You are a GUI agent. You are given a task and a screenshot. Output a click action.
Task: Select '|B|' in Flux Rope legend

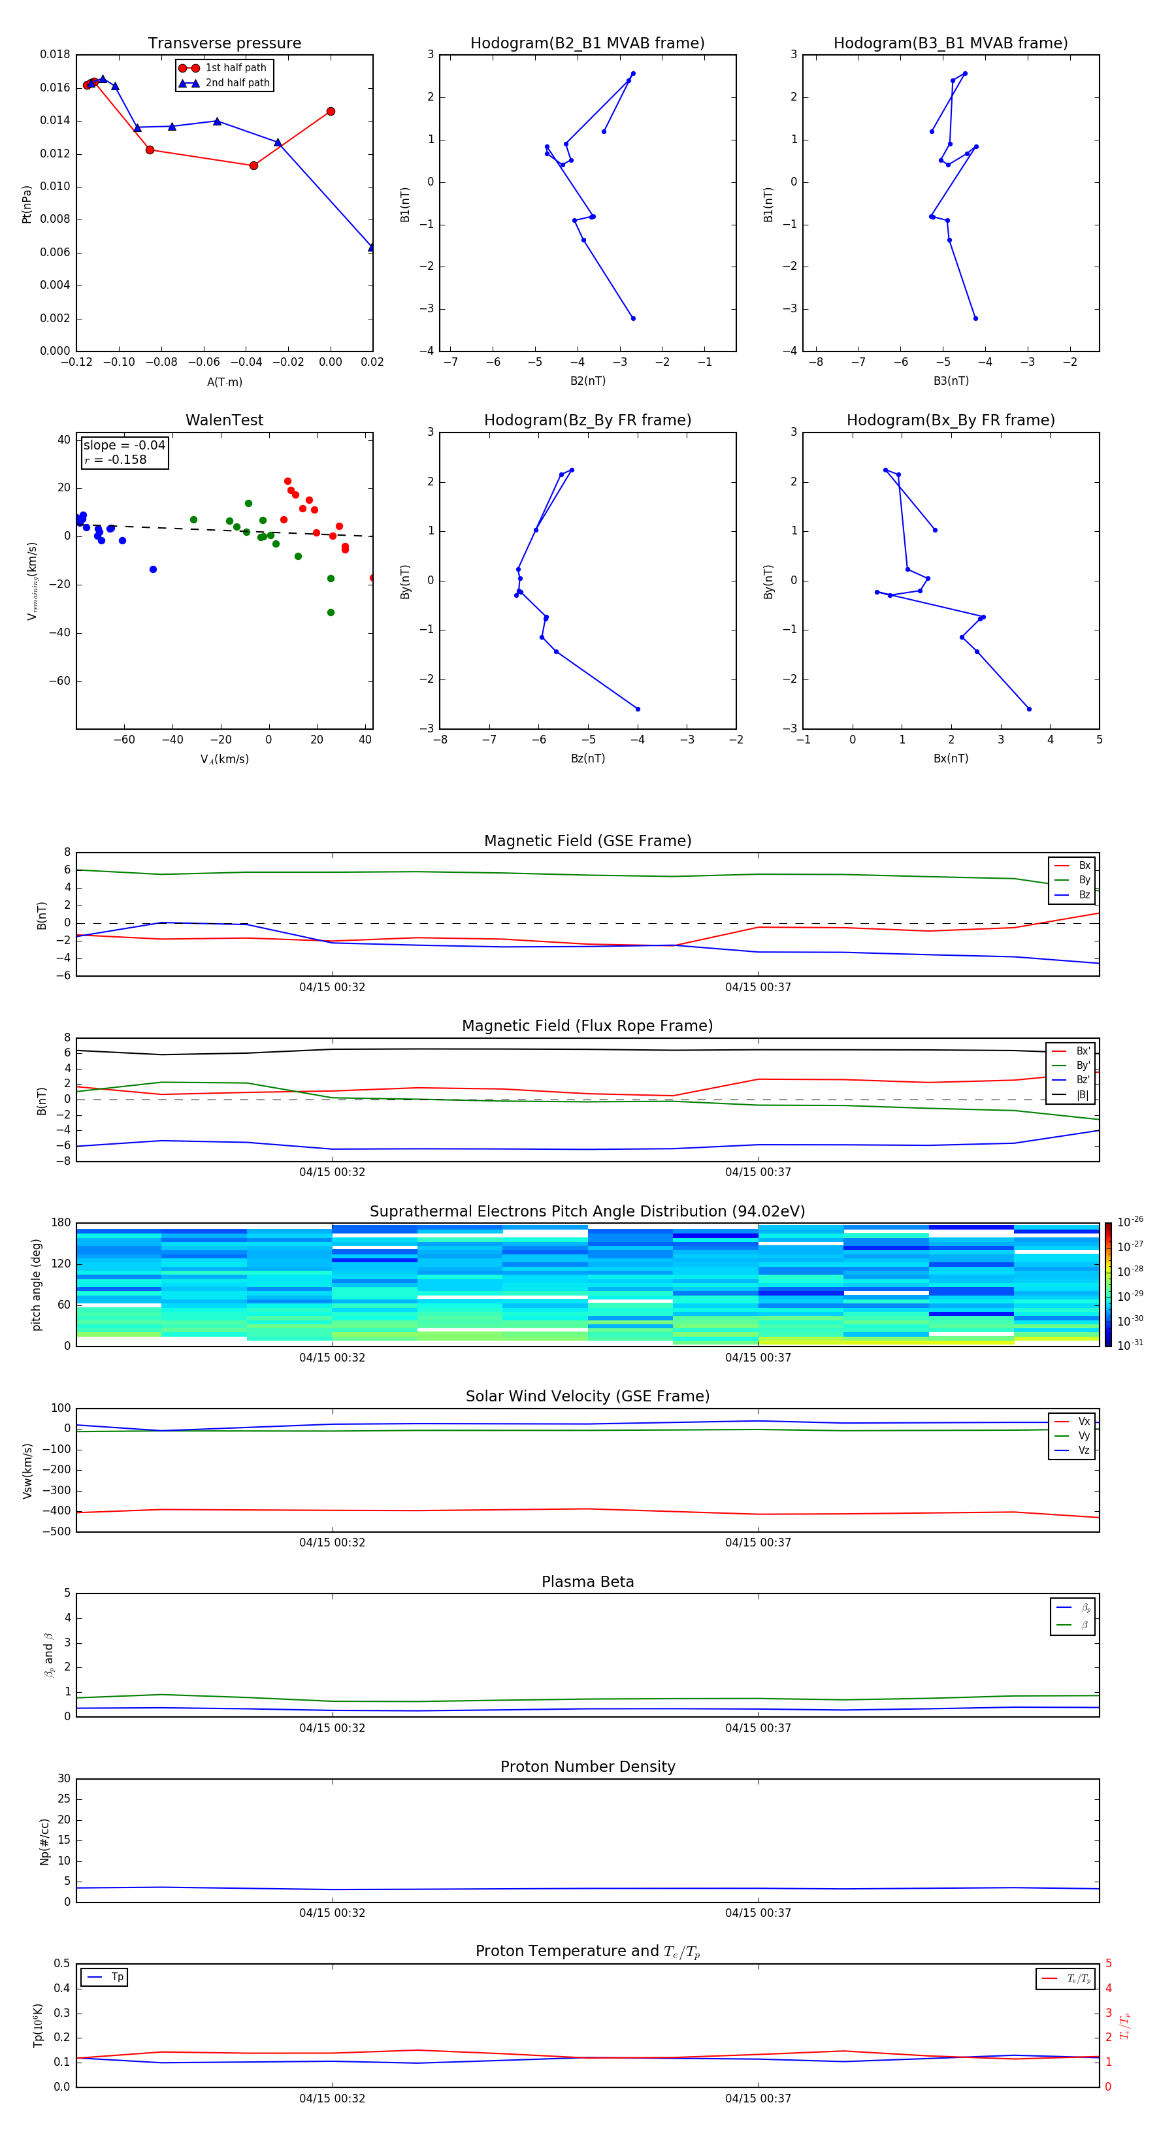pos(1071,1095)
